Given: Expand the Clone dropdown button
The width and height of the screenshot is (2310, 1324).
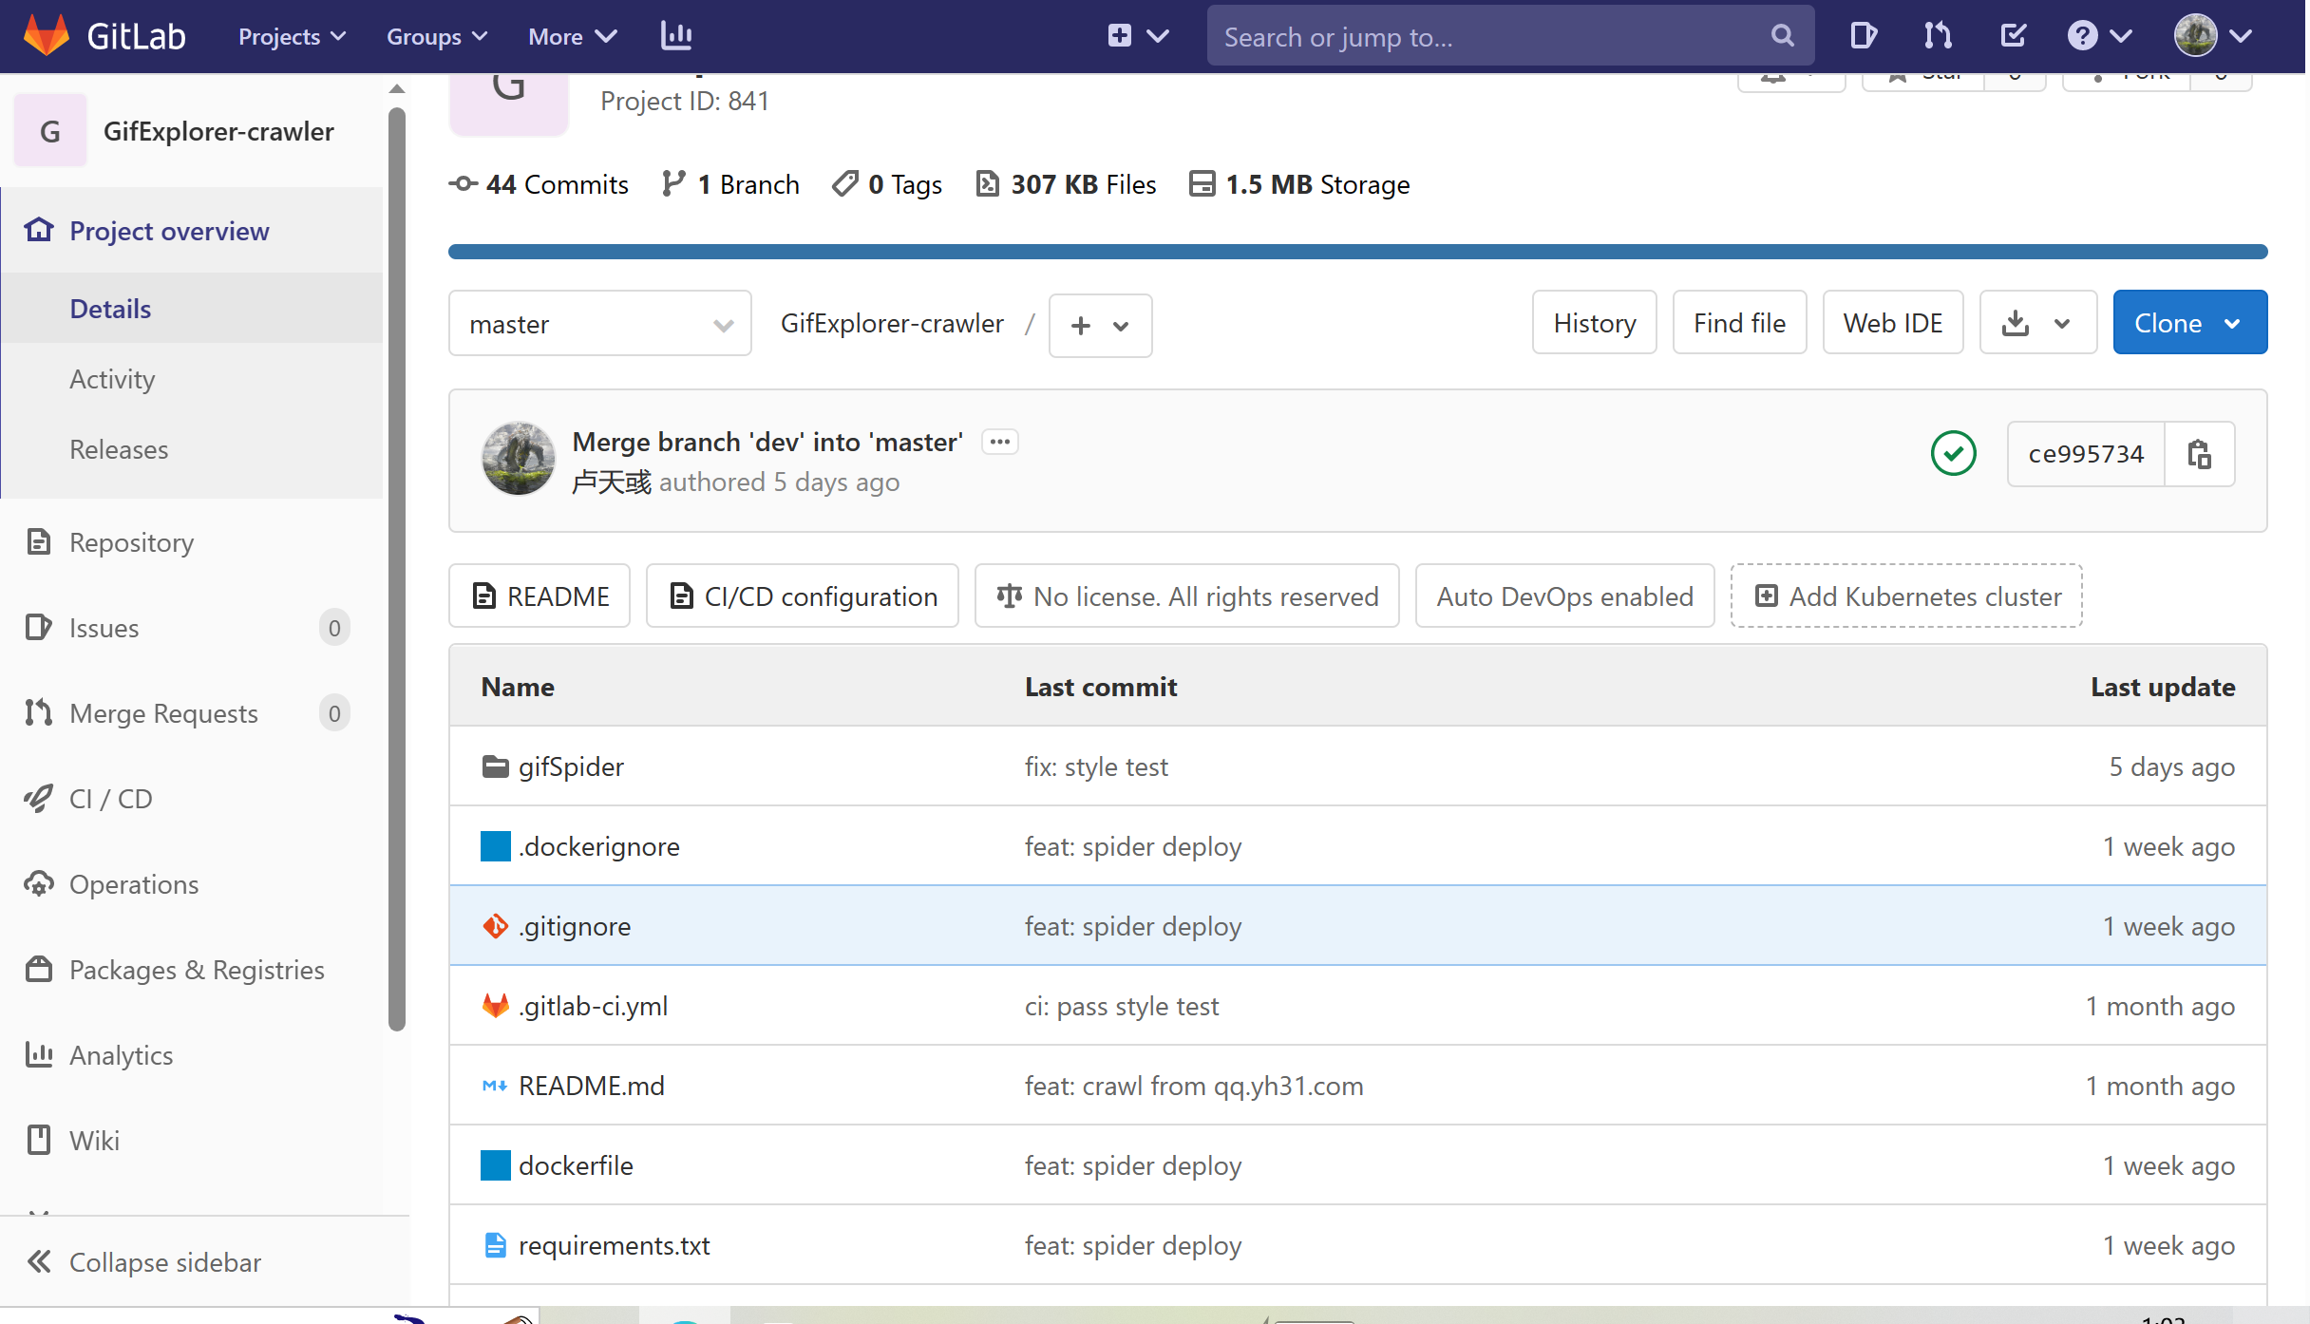Looking at the screenshot, I should click(x=2189, y=323).
